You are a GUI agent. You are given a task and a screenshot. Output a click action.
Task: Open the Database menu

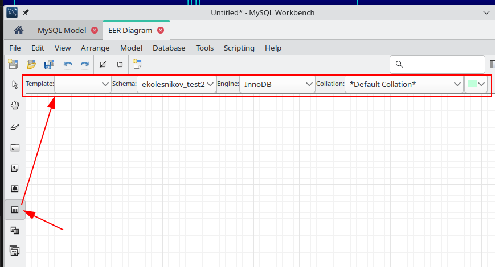[x=169, y=48]
